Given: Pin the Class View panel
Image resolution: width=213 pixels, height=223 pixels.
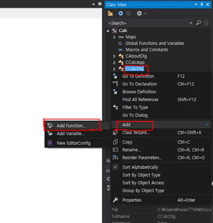Looking at the screenshot, I should [201, 4].
